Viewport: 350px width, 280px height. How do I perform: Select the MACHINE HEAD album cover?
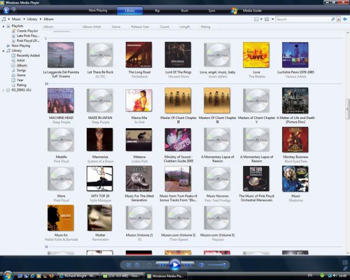(x=61, y=100)
